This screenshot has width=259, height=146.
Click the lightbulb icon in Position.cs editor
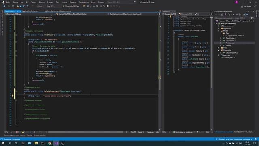tap(170, 17)
